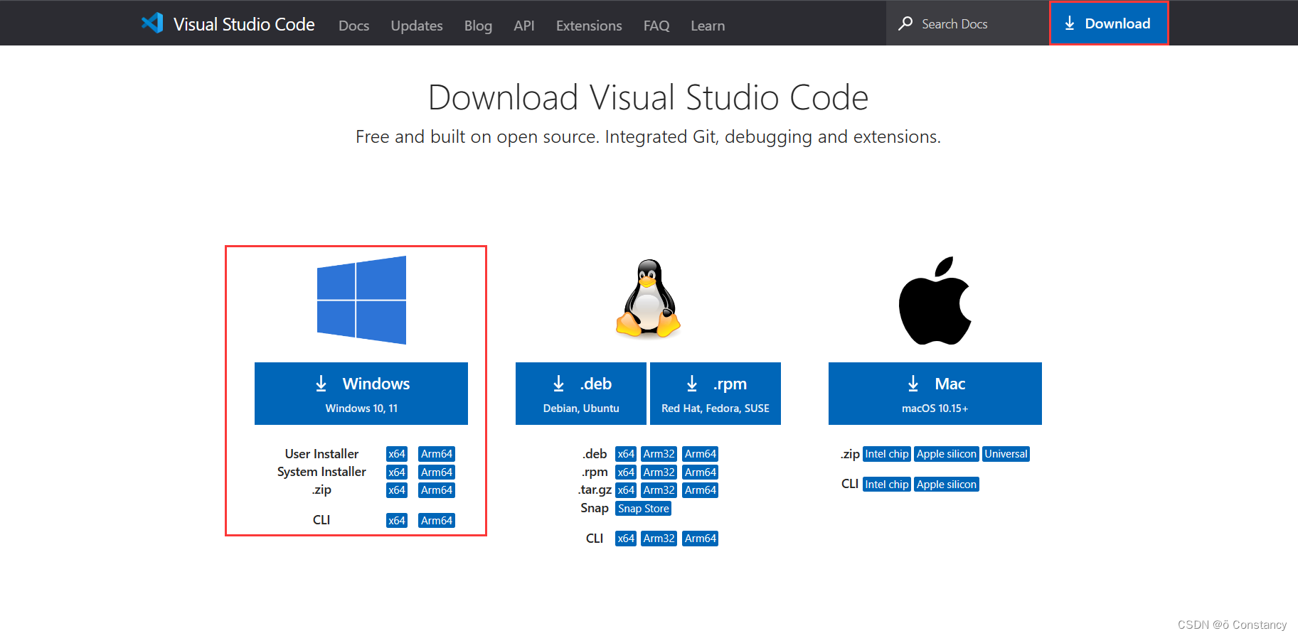Download Mac CLI Intel chip
Viewport: 1298px width, 638px height.
(x=887, y=485)
